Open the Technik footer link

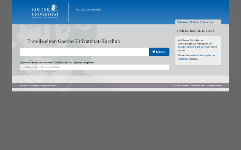(x=210, y=85)
